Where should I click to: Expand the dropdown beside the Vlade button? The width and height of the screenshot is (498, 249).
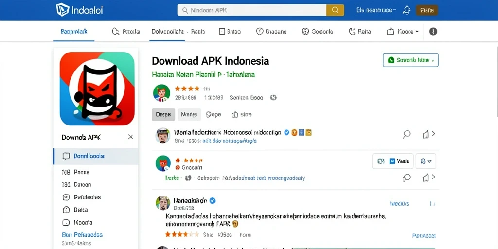[426, 161]
